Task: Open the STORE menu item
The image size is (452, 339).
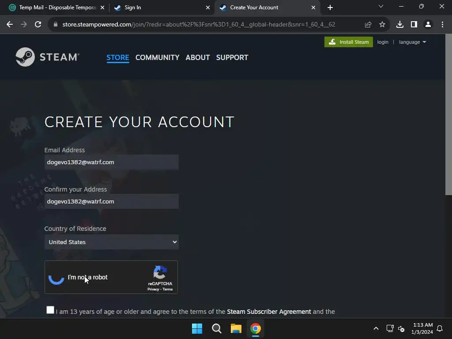Action: (118, 57)
